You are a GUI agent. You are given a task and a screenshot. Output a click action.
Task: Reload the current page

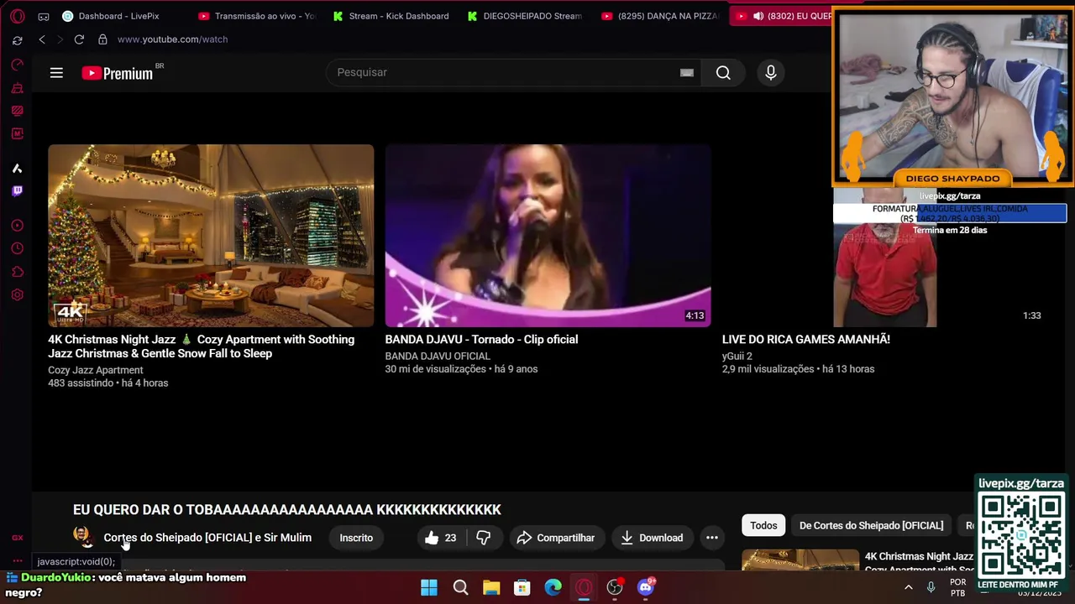coord(79,39)
